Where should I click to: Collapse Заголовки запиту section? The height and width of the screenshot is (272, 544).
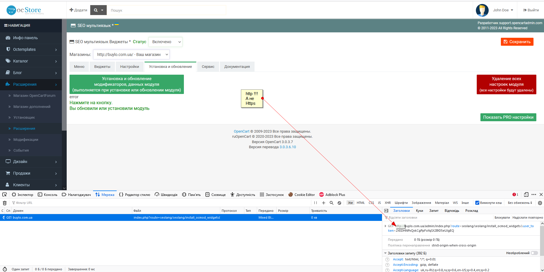(x=385, y=253)
